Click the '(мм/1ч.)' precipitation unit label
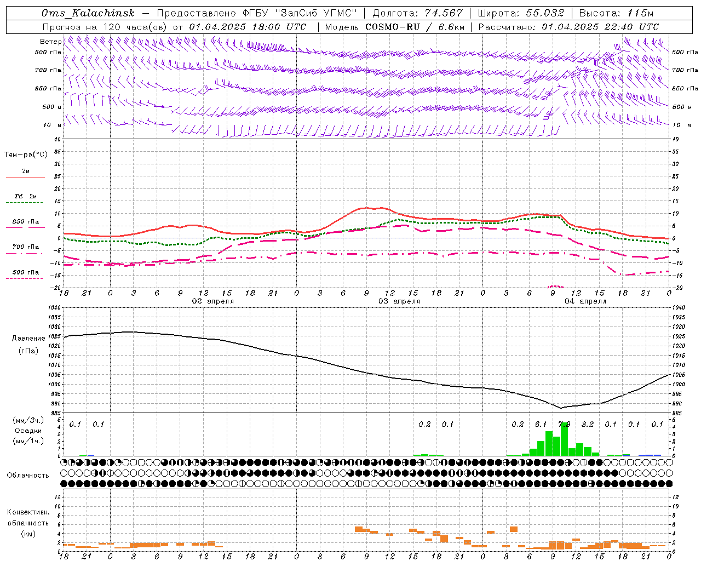The height and width of the screenshot is (561, 701). 28,441
